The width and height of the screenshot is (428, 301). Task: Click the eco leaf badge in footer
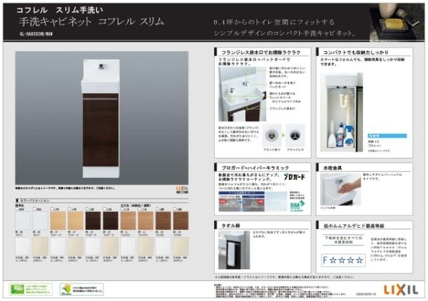tap(81, 290)
